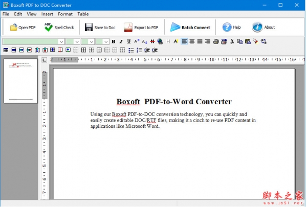
Task: Toggle subscript formatting
Action: (144, 42)
